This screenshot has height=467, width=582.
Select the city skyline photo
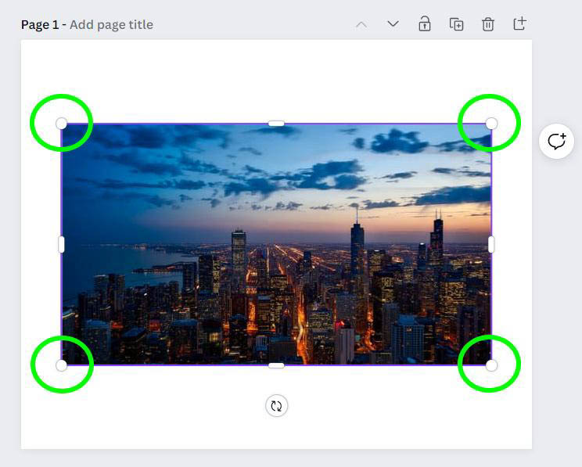(x=276, y=258)
